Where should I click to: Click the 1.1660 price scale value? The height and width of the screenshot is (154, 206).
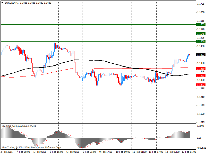201,12
